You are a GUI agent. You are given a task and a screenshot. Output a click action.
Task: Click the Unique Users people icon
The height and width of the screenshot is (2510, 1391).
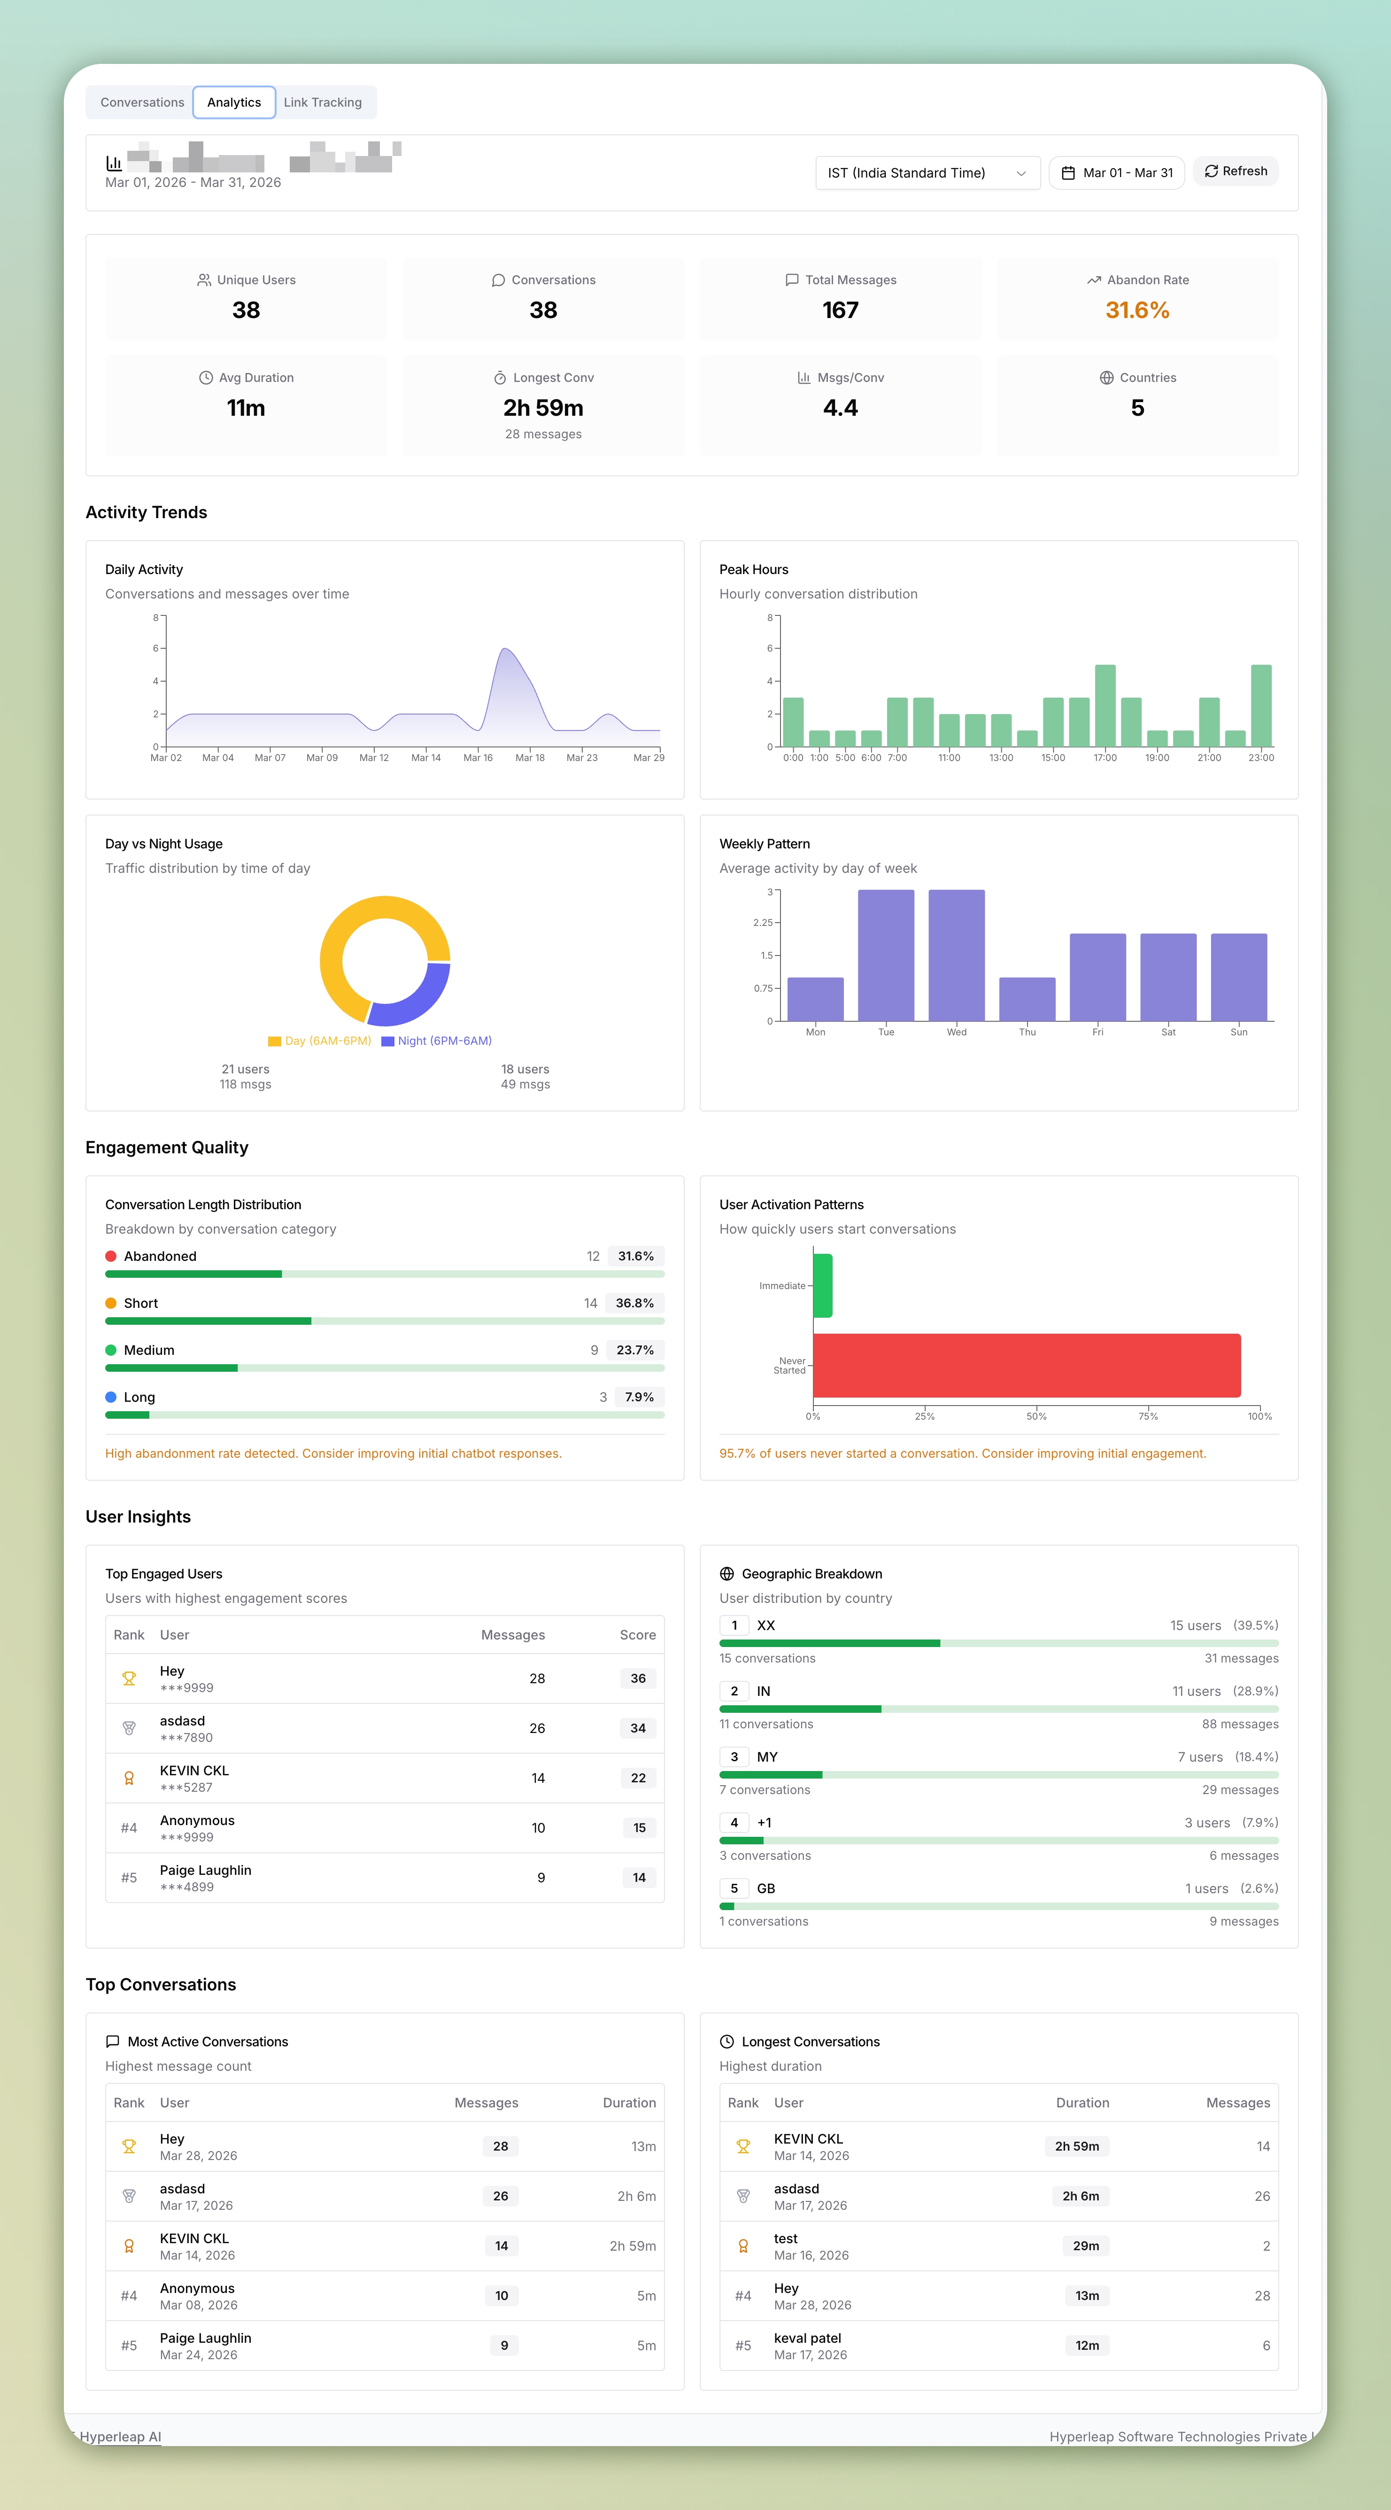[204, 280]
